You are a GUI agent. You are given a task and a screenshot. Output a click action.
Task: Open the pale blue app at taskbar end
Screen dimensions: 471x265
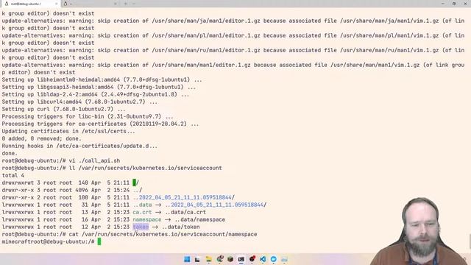tap(285, 259)
